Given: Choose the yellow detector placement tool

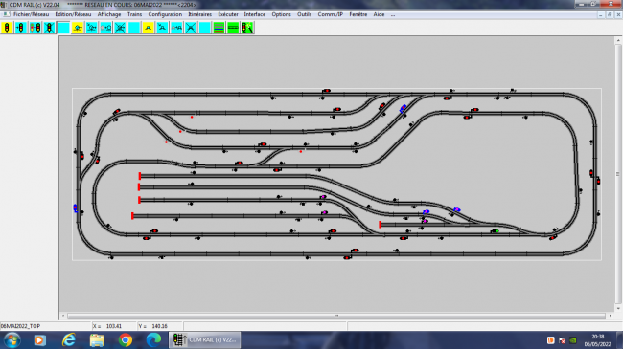Looking at the screenshot, I should point(78,28).
